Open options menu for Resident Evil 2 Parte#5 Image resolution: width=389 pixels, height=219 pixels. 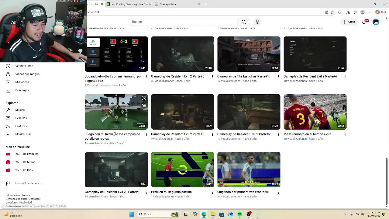pos(212,77)
